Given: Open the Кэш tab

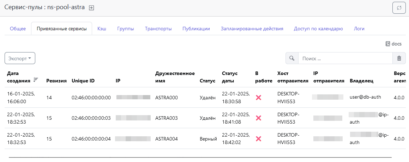Looking at the screenshot, I should click(x=102, y=29).
